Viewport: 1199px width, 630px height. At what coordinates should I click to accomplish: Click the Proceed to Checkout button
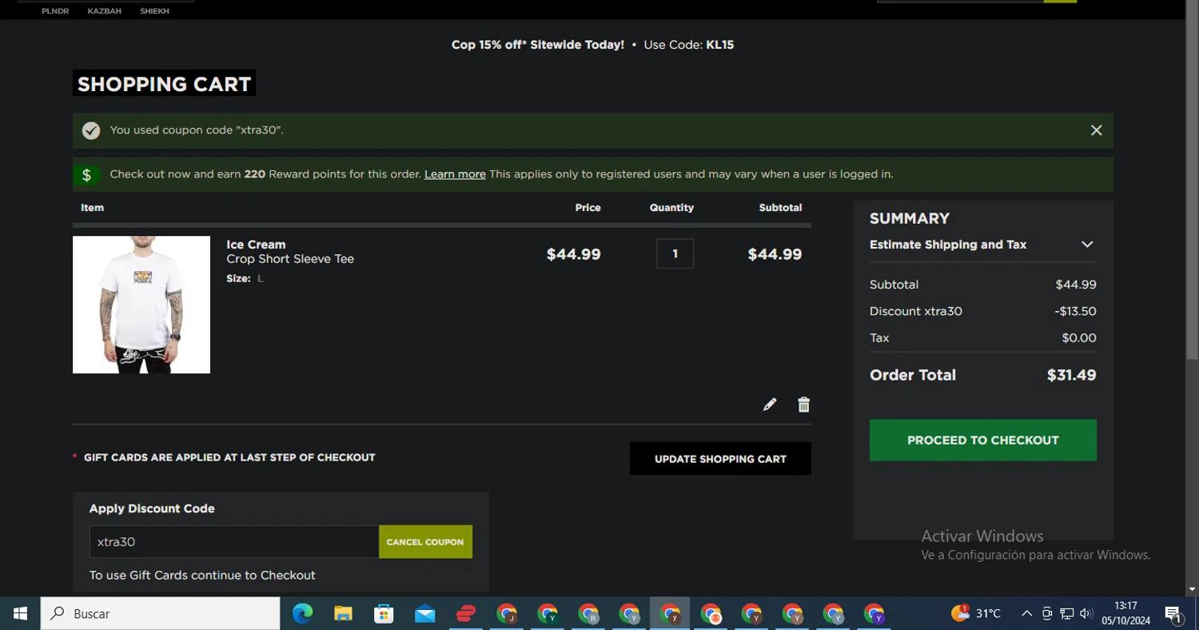[x=982, y=440]
